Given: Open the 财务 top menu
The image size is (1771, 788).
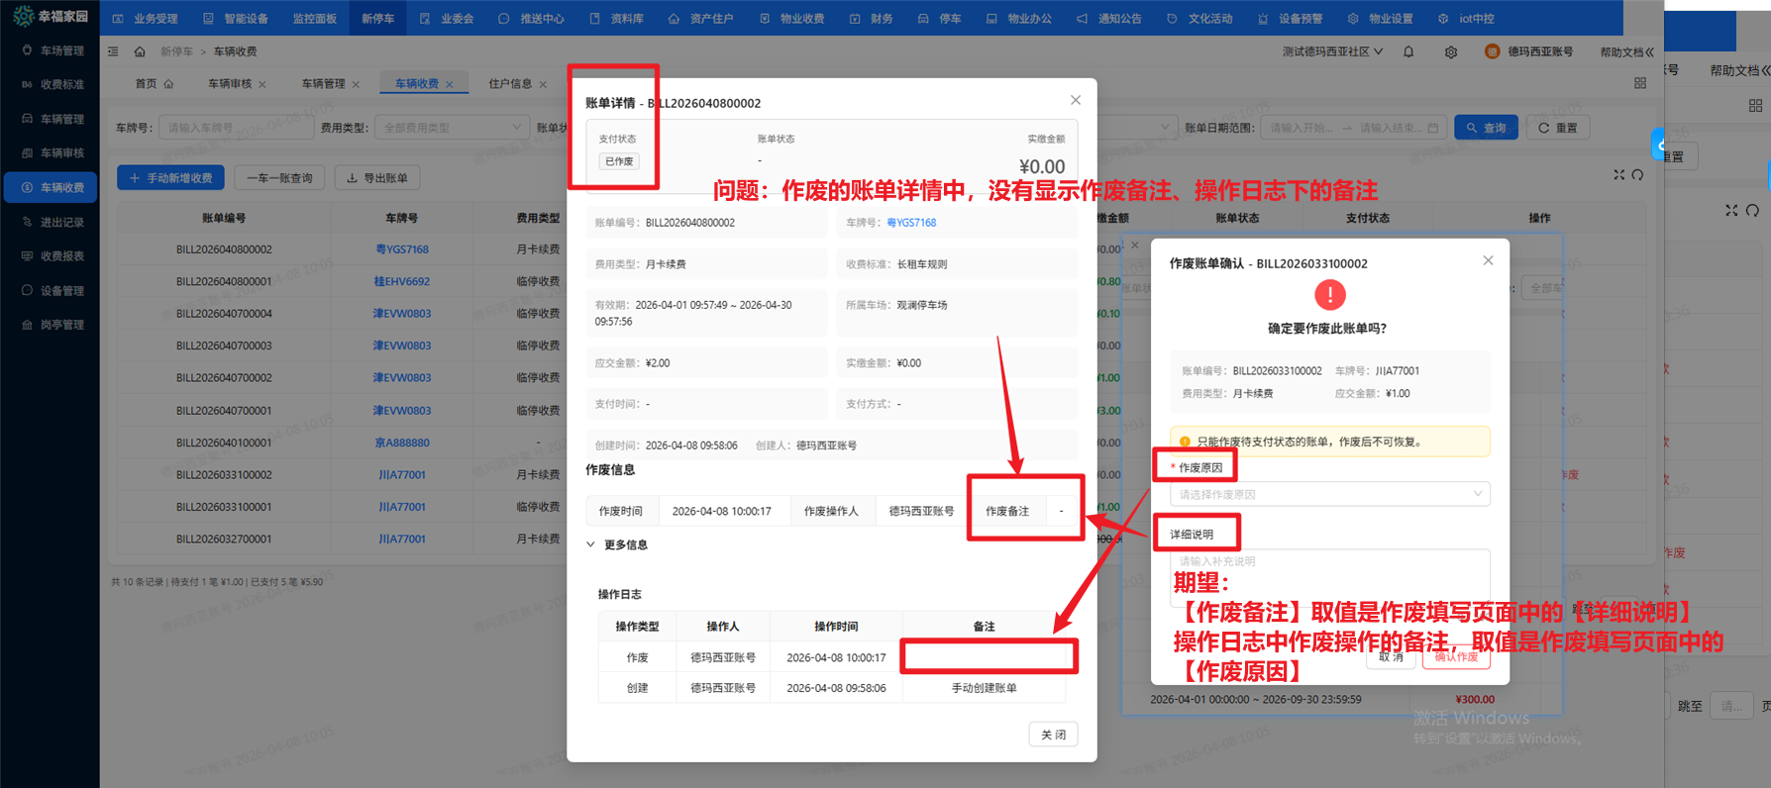Looking at the screenshot, I should pos(871,18).
